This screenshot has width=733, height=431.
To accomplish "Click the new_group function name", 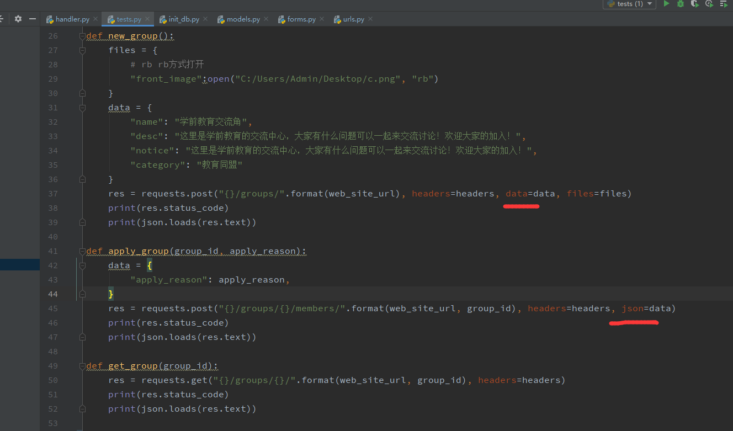I will pyautogui.click(x=133, y=36).
